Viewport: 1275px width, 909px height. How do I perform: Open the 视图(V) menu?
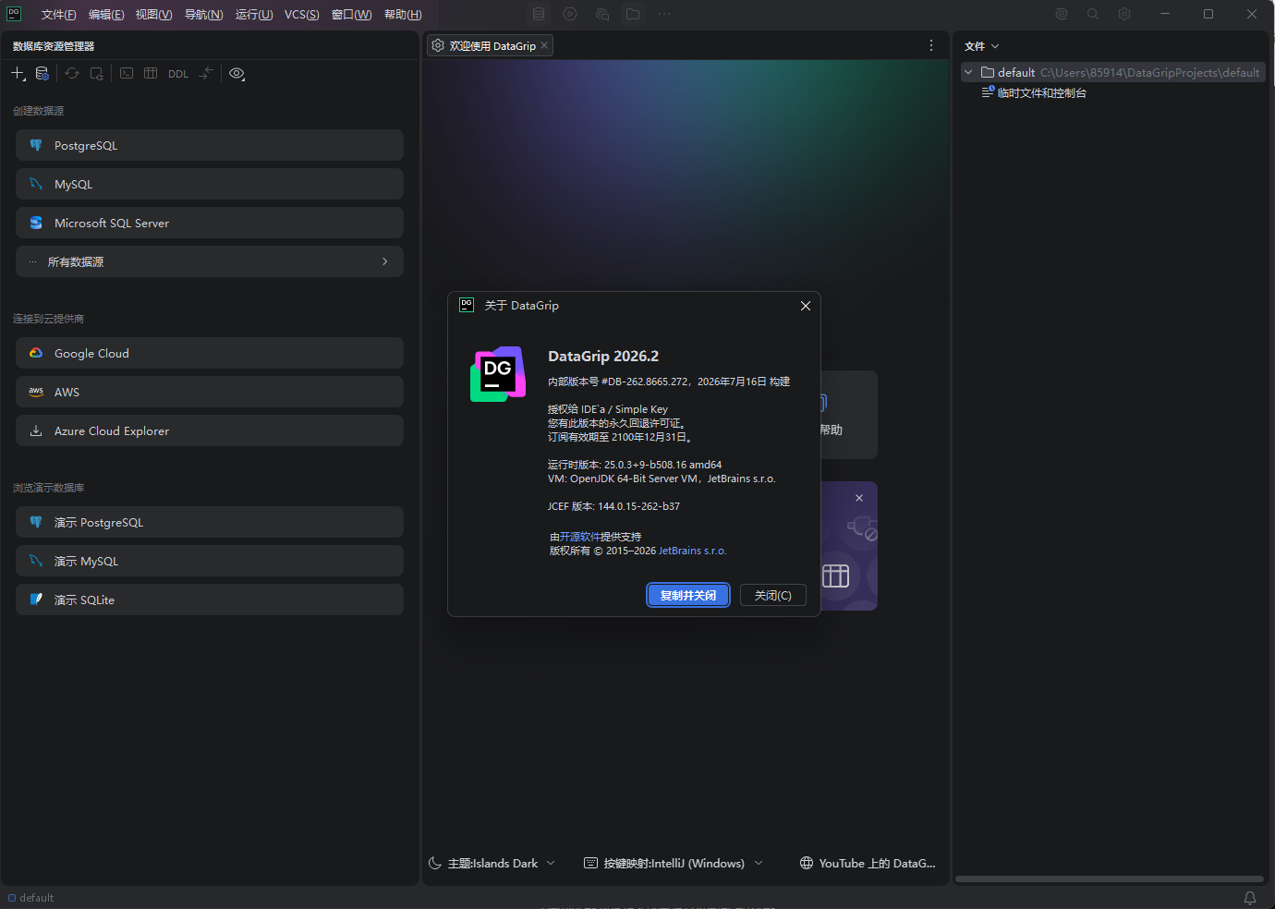click(153, 15)
